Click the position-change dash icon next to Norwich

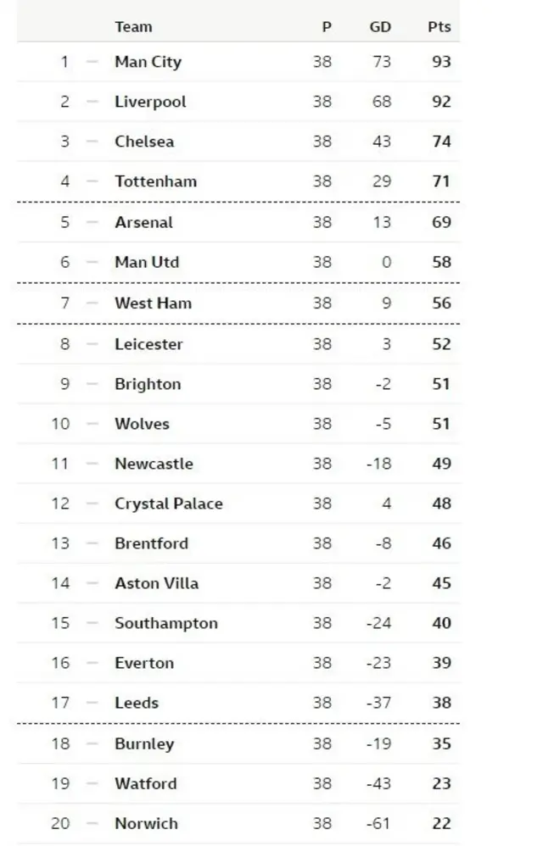pos(92,823)
